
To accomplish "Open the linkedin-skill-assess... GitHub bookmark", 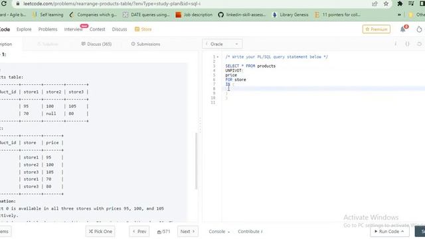I will pos(242,15).
